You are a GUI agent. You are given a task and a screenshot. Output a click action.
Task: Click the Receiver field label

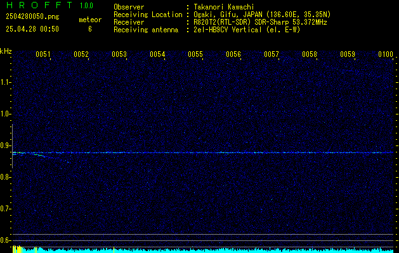tap(129, 22)
